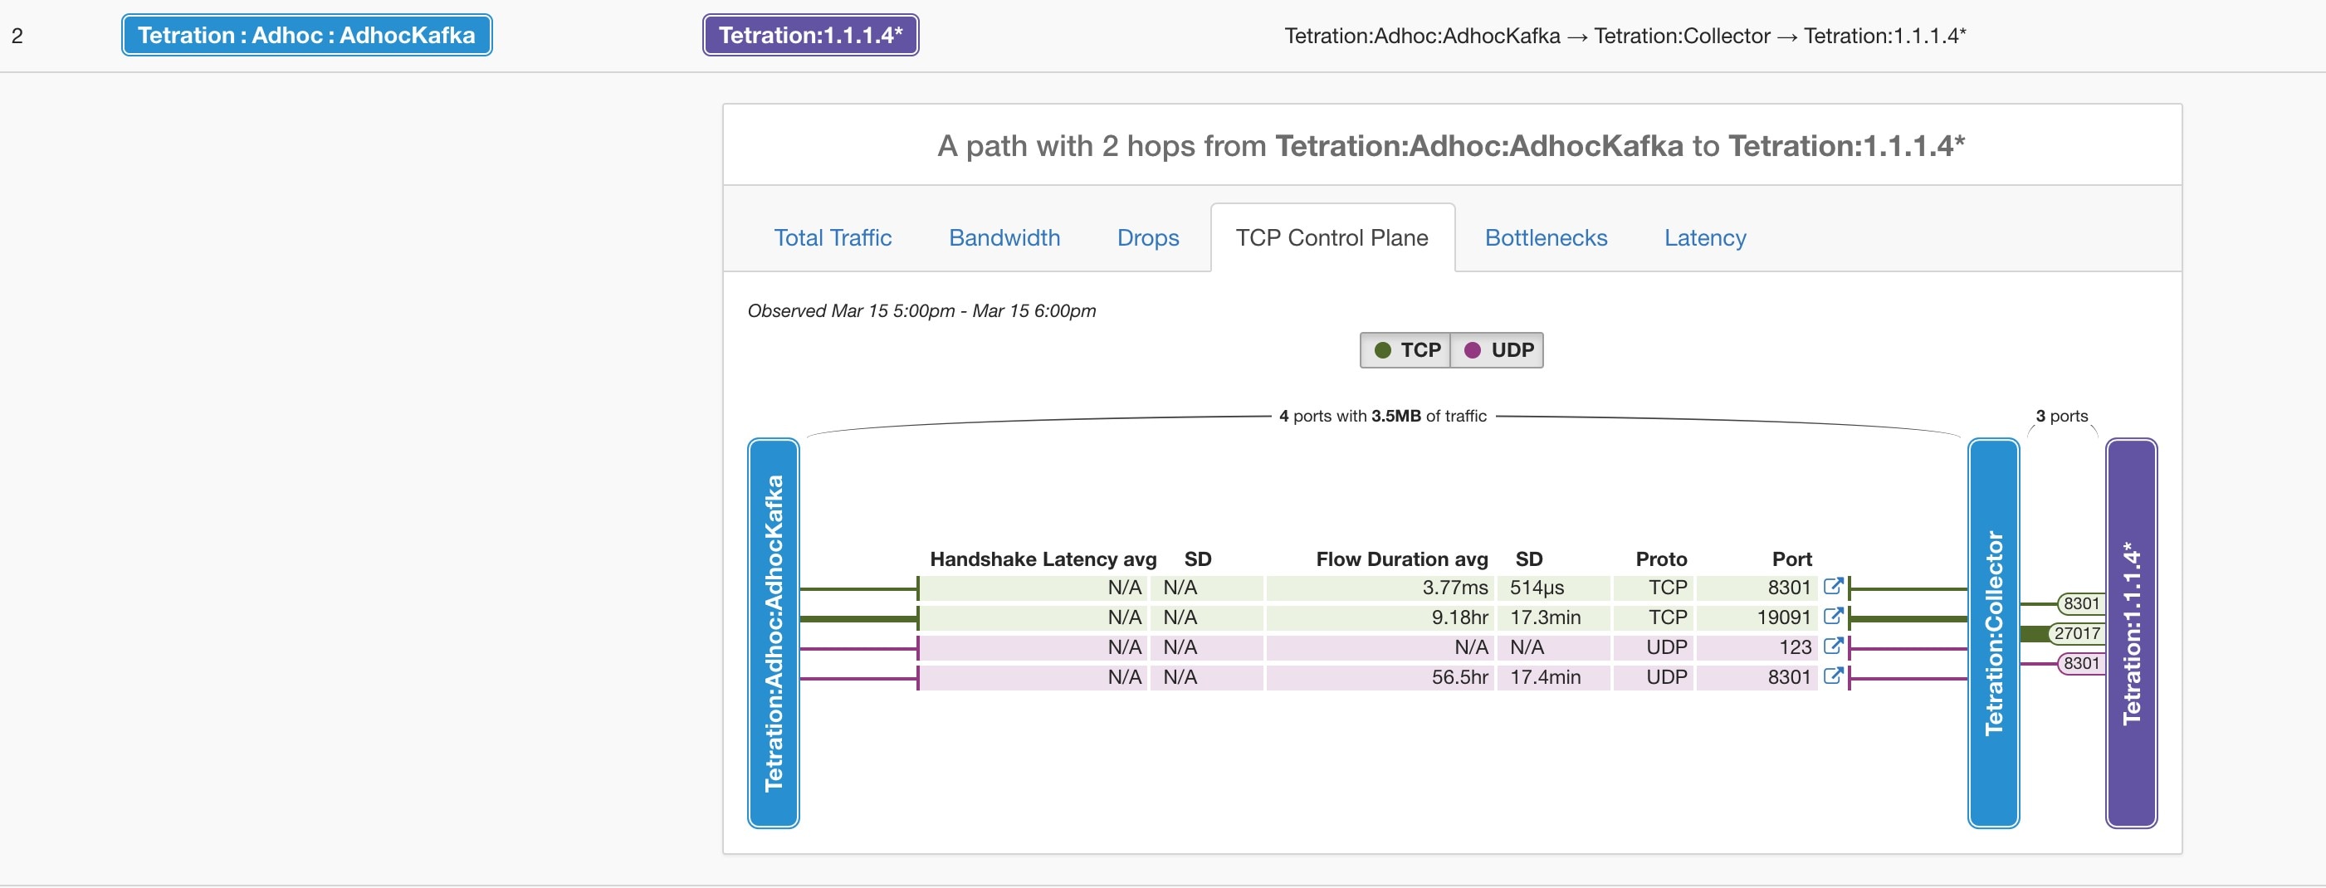
Task: Open external link for port 19091 row
Action: (x=1832, y=617)
